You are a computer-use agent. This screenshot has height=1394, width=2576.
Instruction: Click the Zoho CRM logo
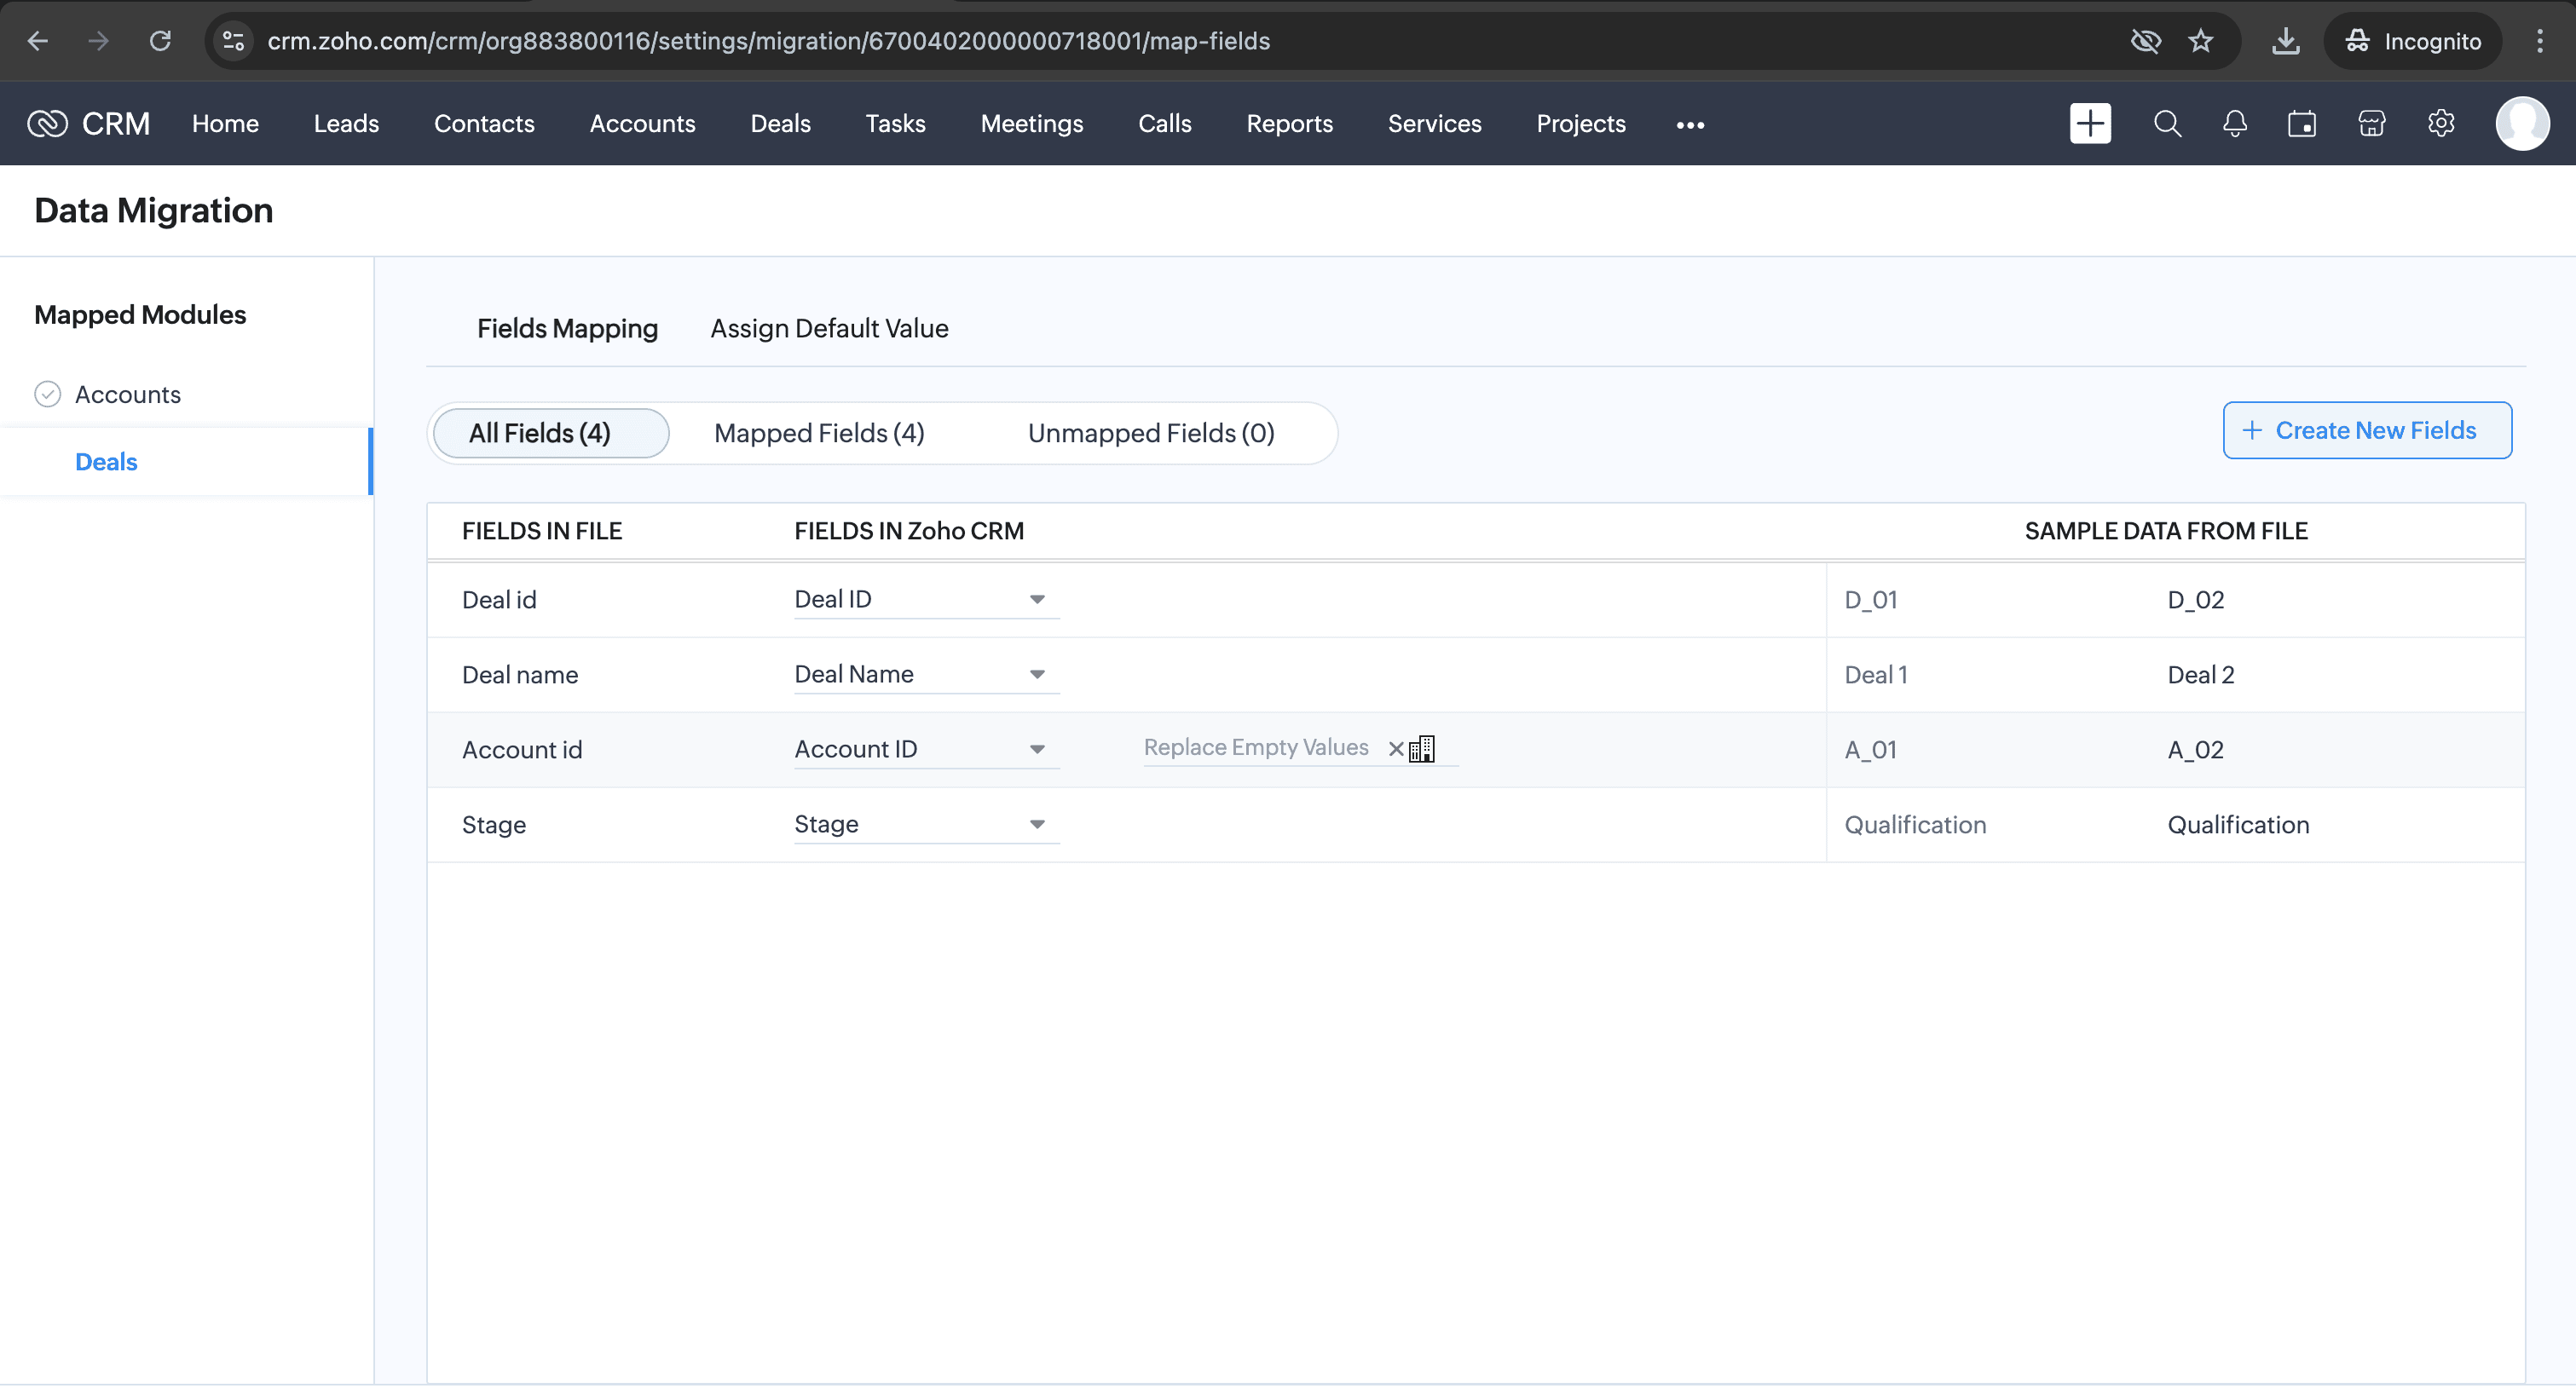pyautogui.click(x=88, y=124)
